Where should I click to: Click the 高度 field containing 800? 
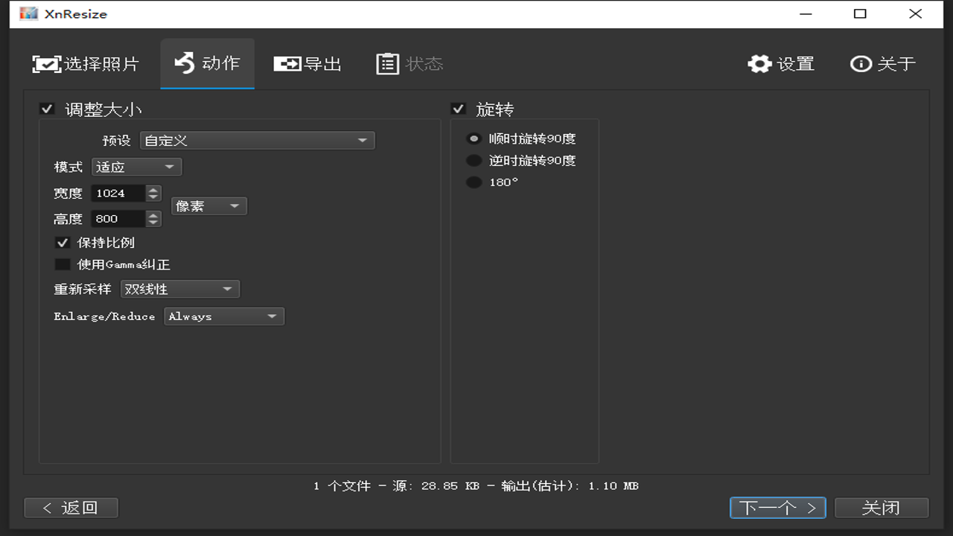(x=118, y=219)
